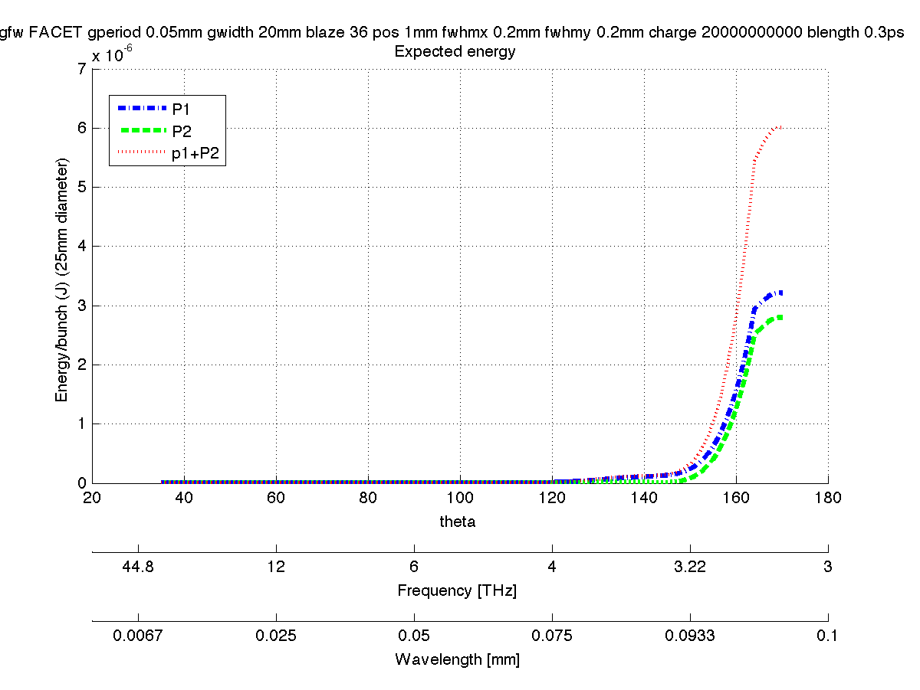Click the 'Expected energy' plot title
The image size is (920, 690).
455,52
